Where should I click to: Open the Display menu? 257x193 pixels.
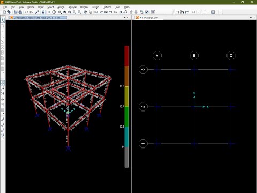click(84, 7)
